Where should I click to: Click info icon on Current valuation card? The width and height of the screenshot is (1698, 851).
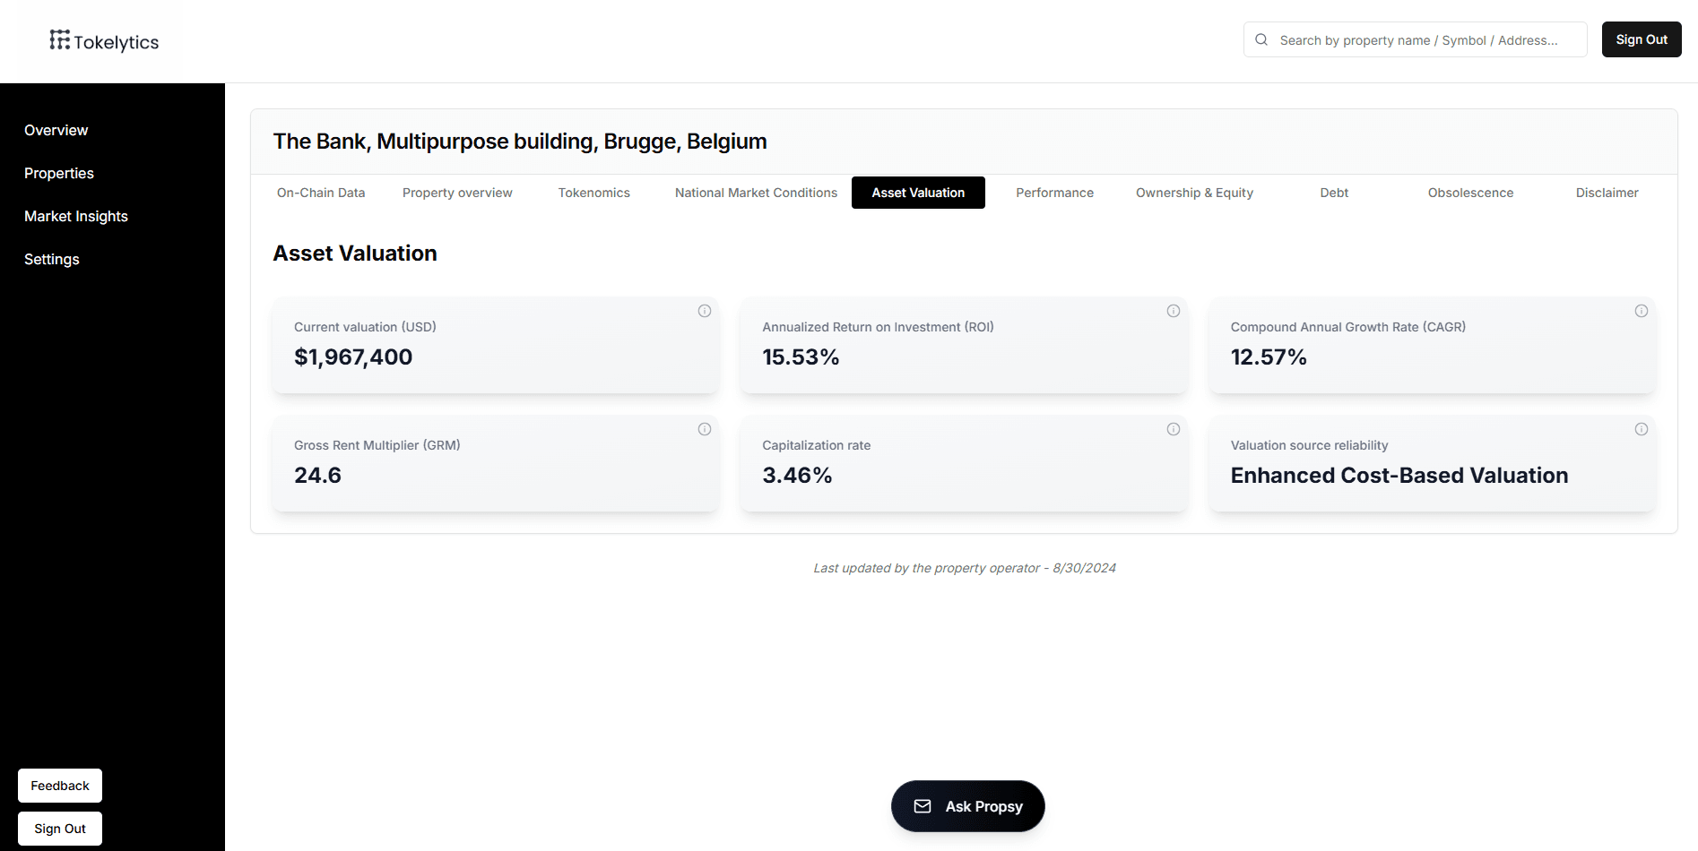(705, 311)
